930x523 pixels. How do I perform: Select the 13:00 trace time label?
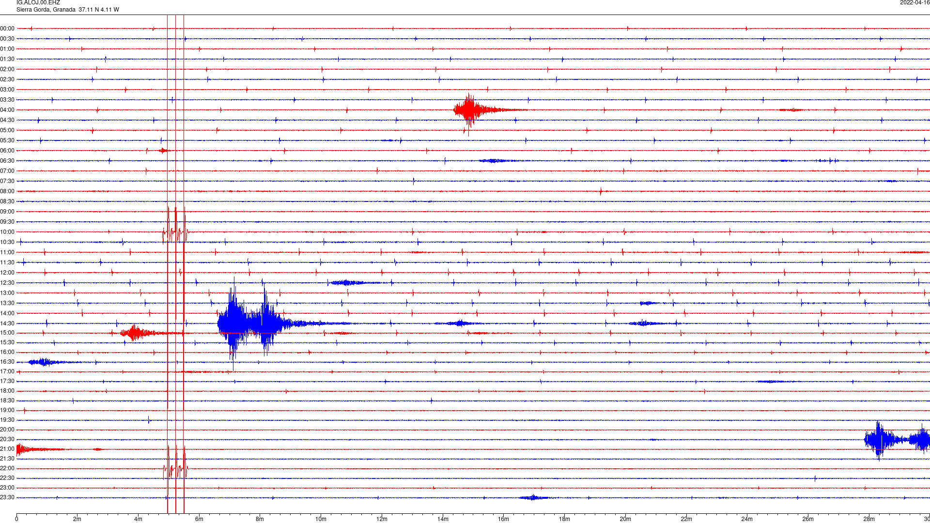click(x=7, y=293)
